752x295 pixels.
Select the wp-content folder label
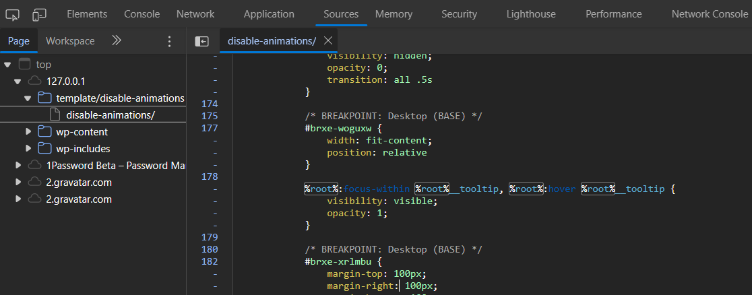(82, 132)
